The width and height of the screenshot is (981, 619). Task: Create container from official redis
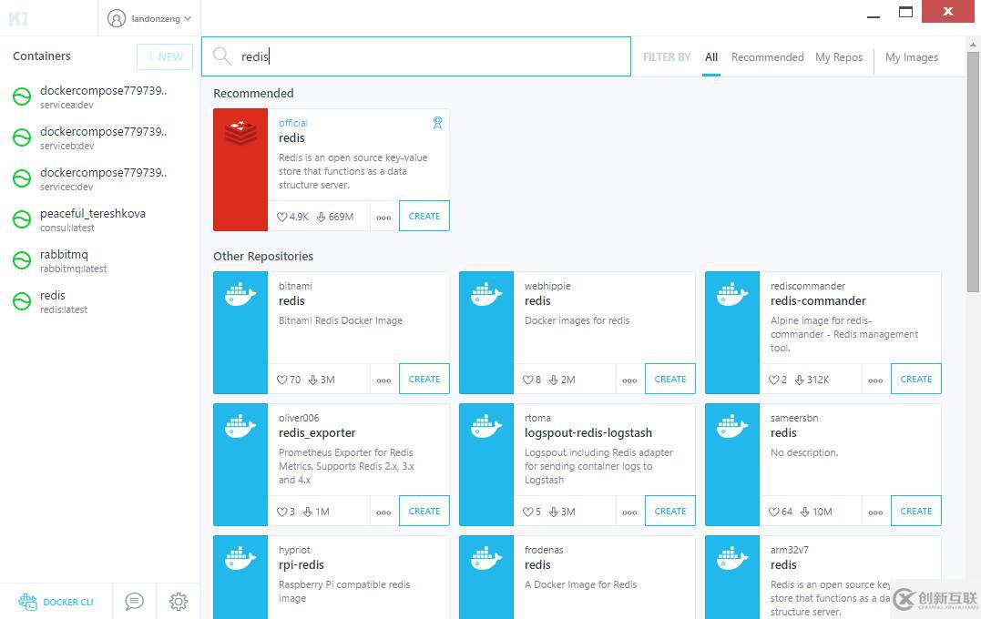pyautogui.click(x=424, y=216)
